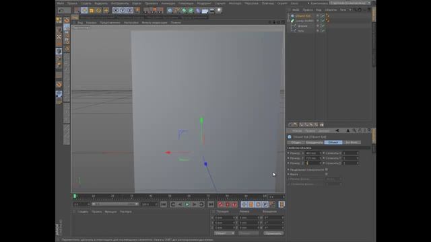Add a Cube primitive from toolbar
431x242 pixels.
tap(170, 11)
